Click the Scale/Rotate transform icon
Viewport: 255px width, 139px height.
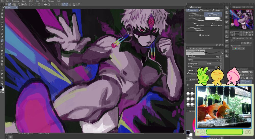tap(49, 4)
